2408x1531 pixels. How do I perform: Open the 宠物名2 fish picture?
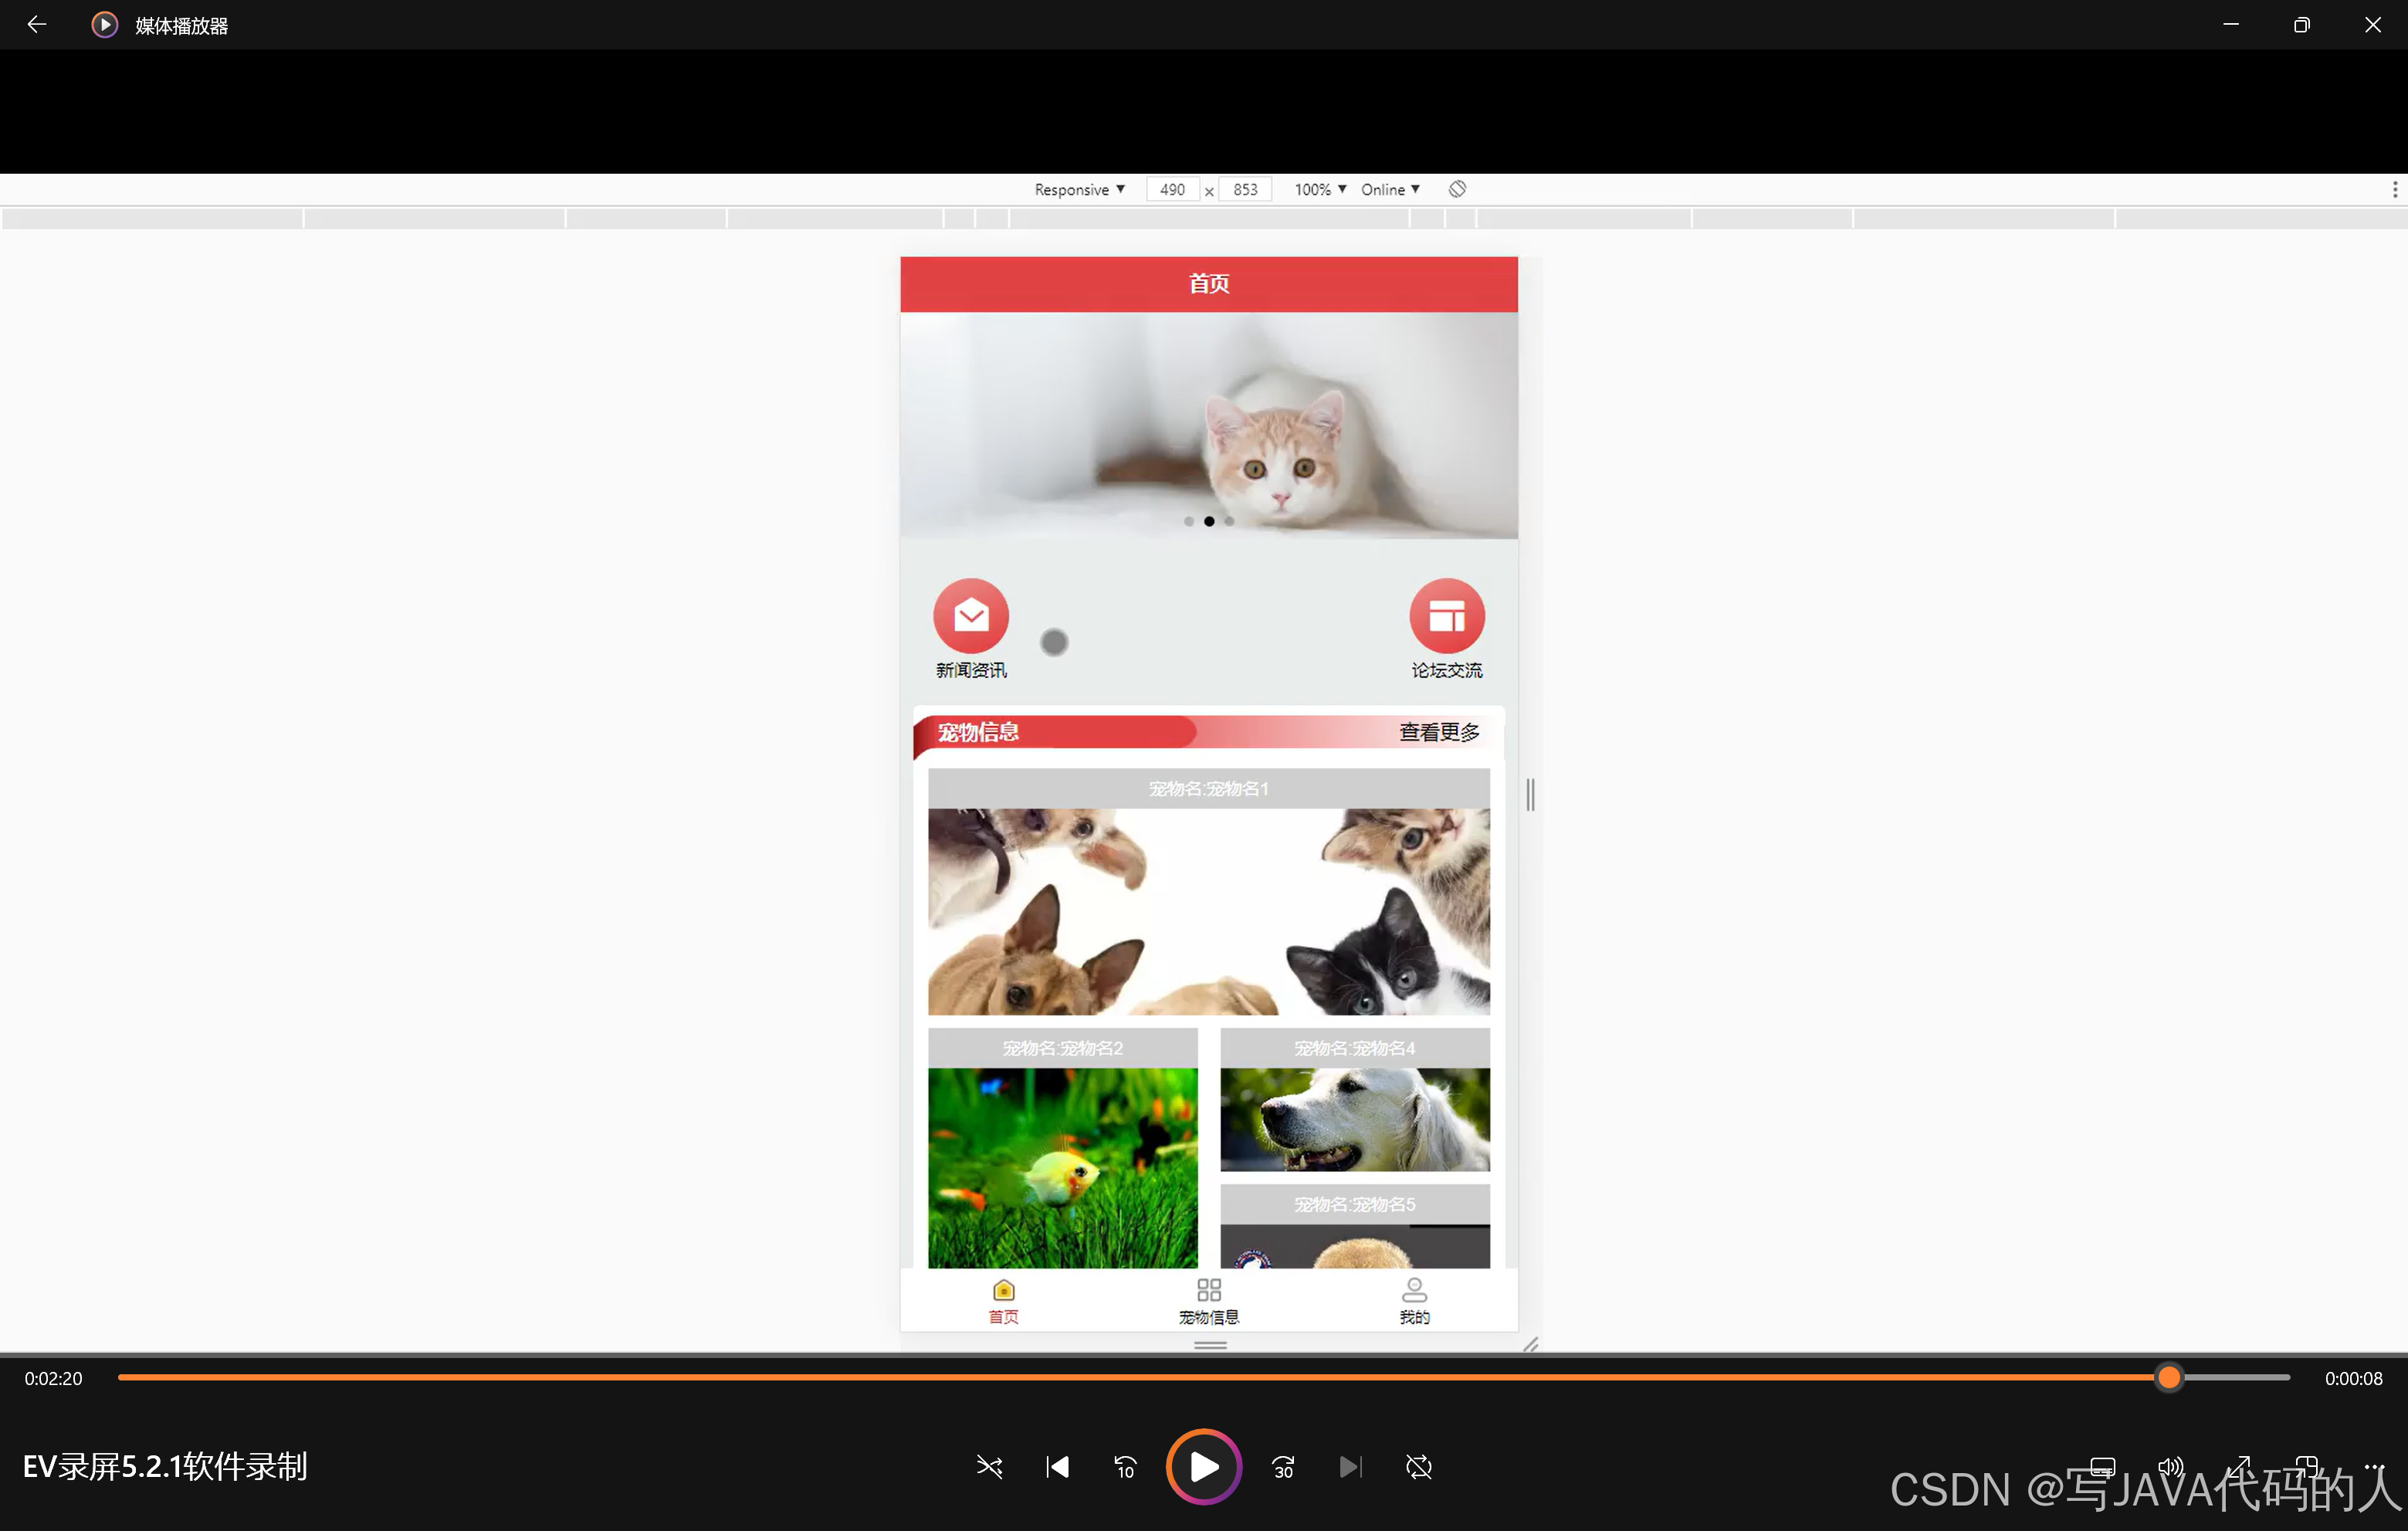1062,1168
